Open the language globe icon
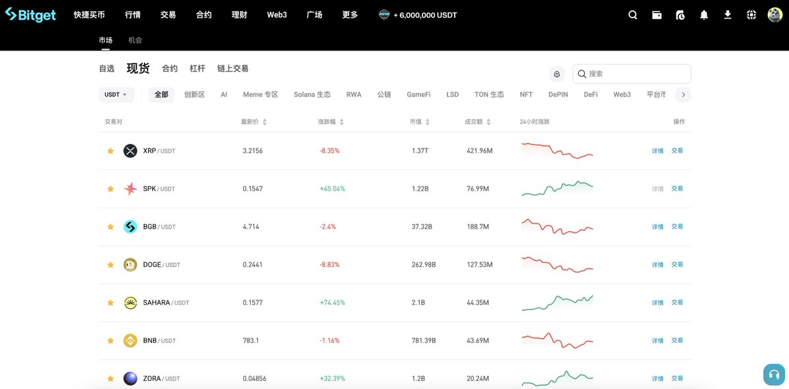The image size is (789, 389). 751,15
